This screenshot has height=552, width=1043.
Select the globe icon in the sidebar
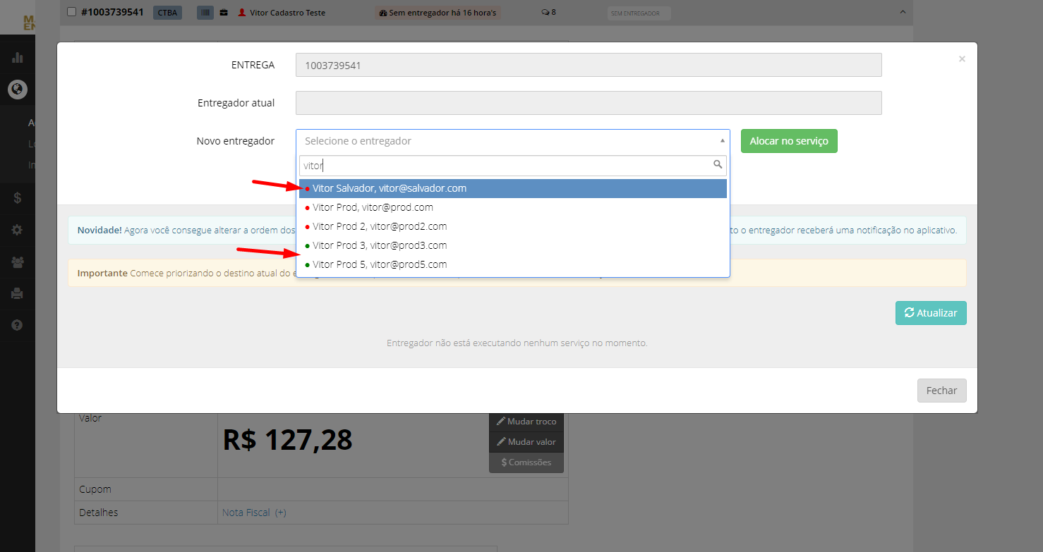[x=18, y=90]
